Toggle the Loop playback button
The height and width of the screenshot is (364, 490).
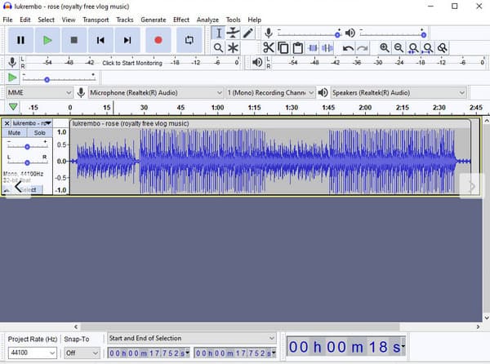point(189,40)
